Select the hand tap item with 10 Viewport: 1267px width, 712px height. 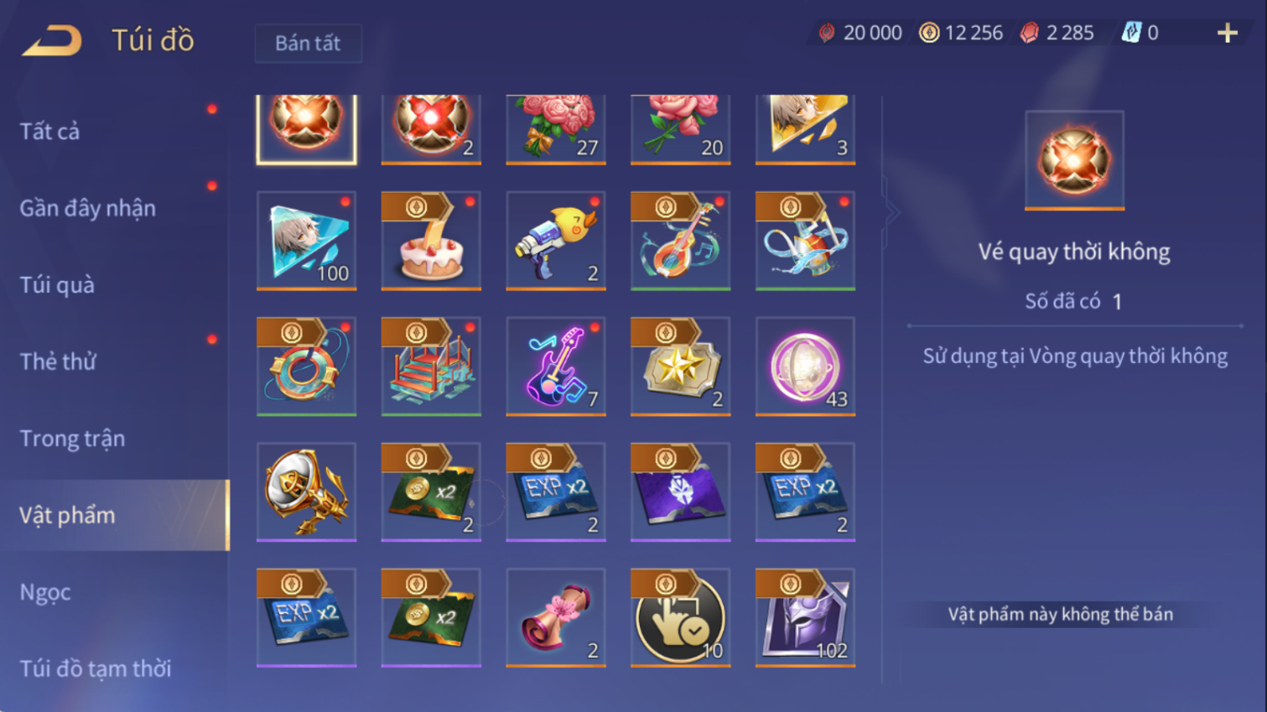pos(680,618)
